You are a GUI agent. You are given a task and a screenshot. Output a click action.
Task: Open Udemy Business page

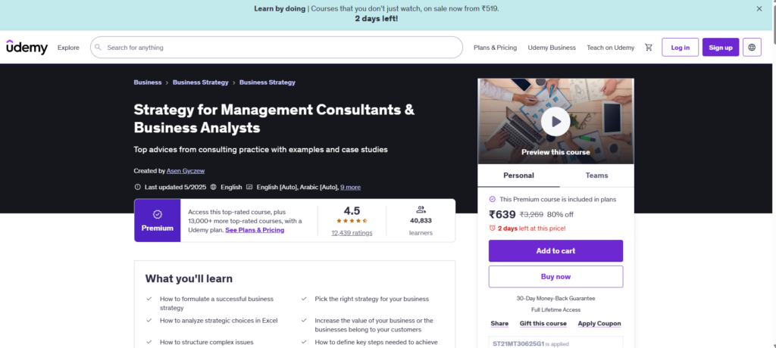click(552, 48)
